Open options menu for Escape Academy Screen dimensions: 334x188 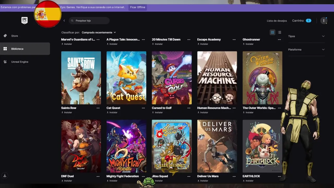coord(234,40)
